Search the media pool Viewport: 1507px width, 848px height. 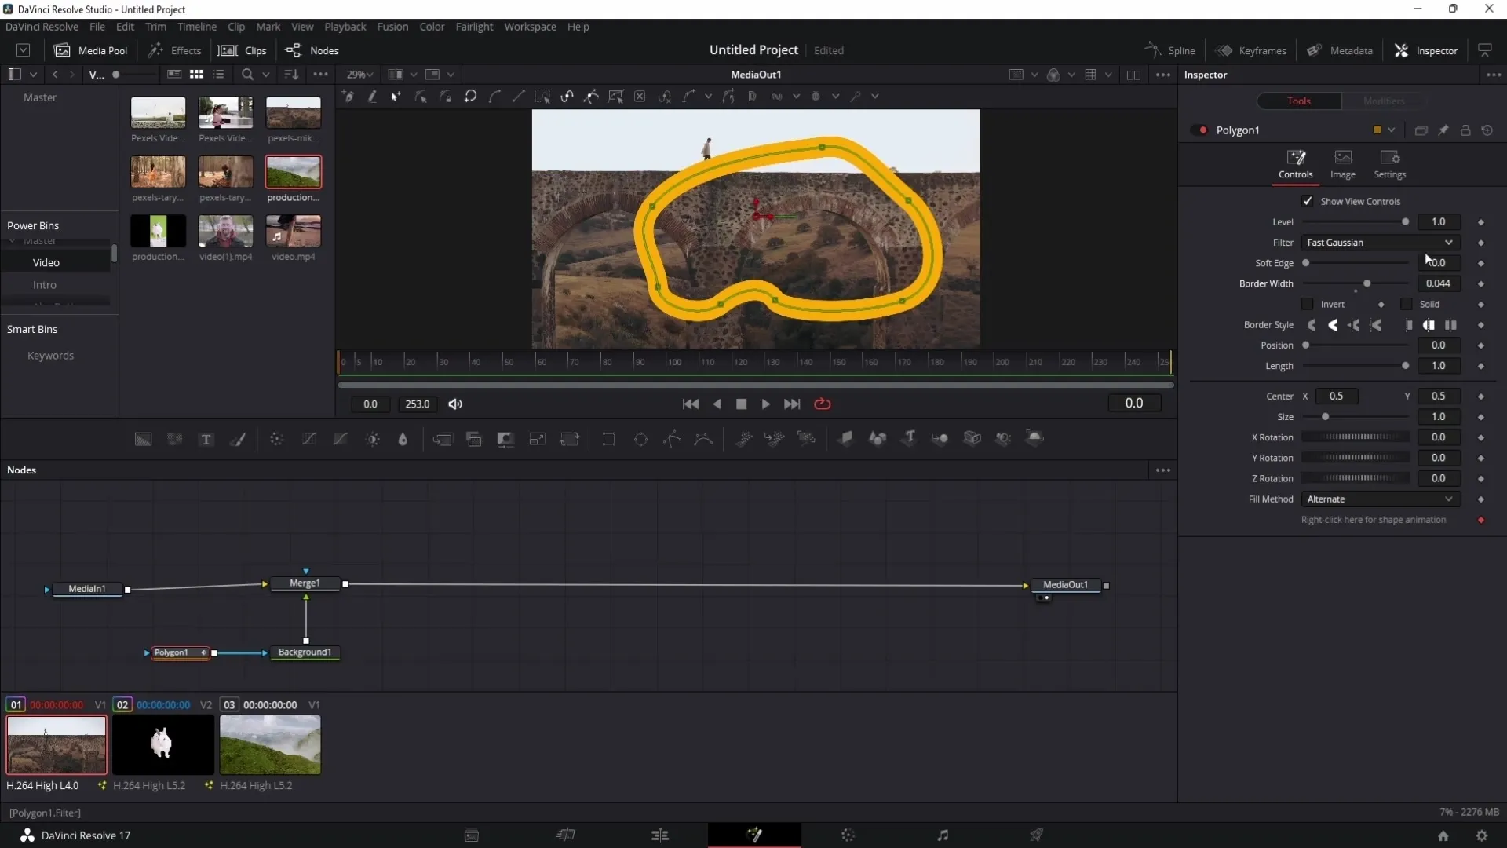pos(247,75)
